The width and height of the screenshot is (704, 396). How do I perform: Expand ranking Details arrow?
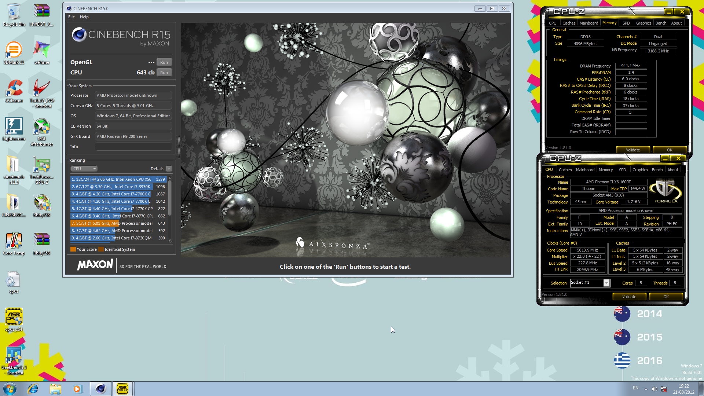pos(169,169)
